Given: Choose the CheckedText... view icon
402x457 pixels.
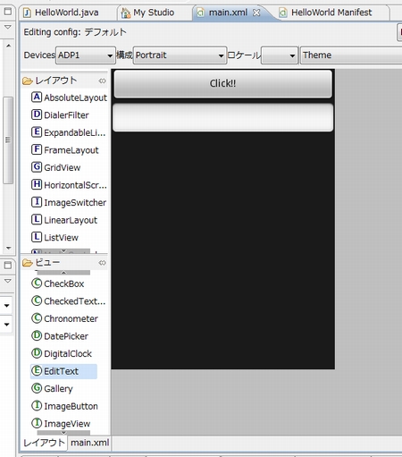Looking at the screenshot, I should (37, 300).
